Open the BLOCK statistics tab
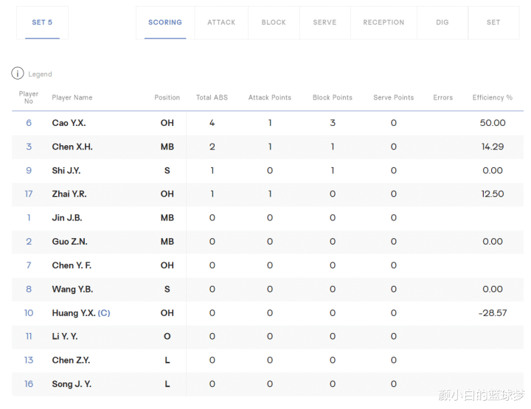Viewport: 531px width, 409px height. tap(274, 22)
